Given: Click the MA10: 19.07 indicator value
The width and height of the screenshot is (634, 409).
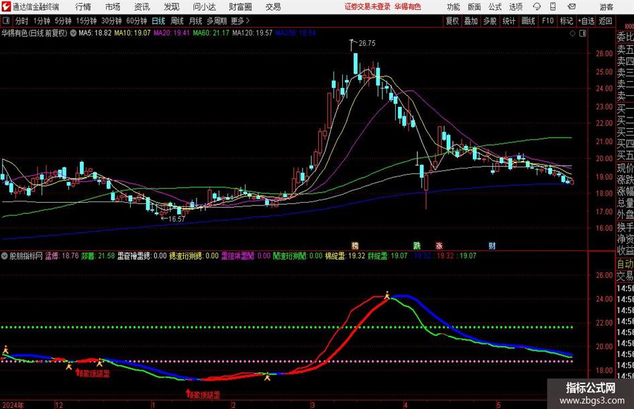Looking at the screenshot, I should click(132, 33).
